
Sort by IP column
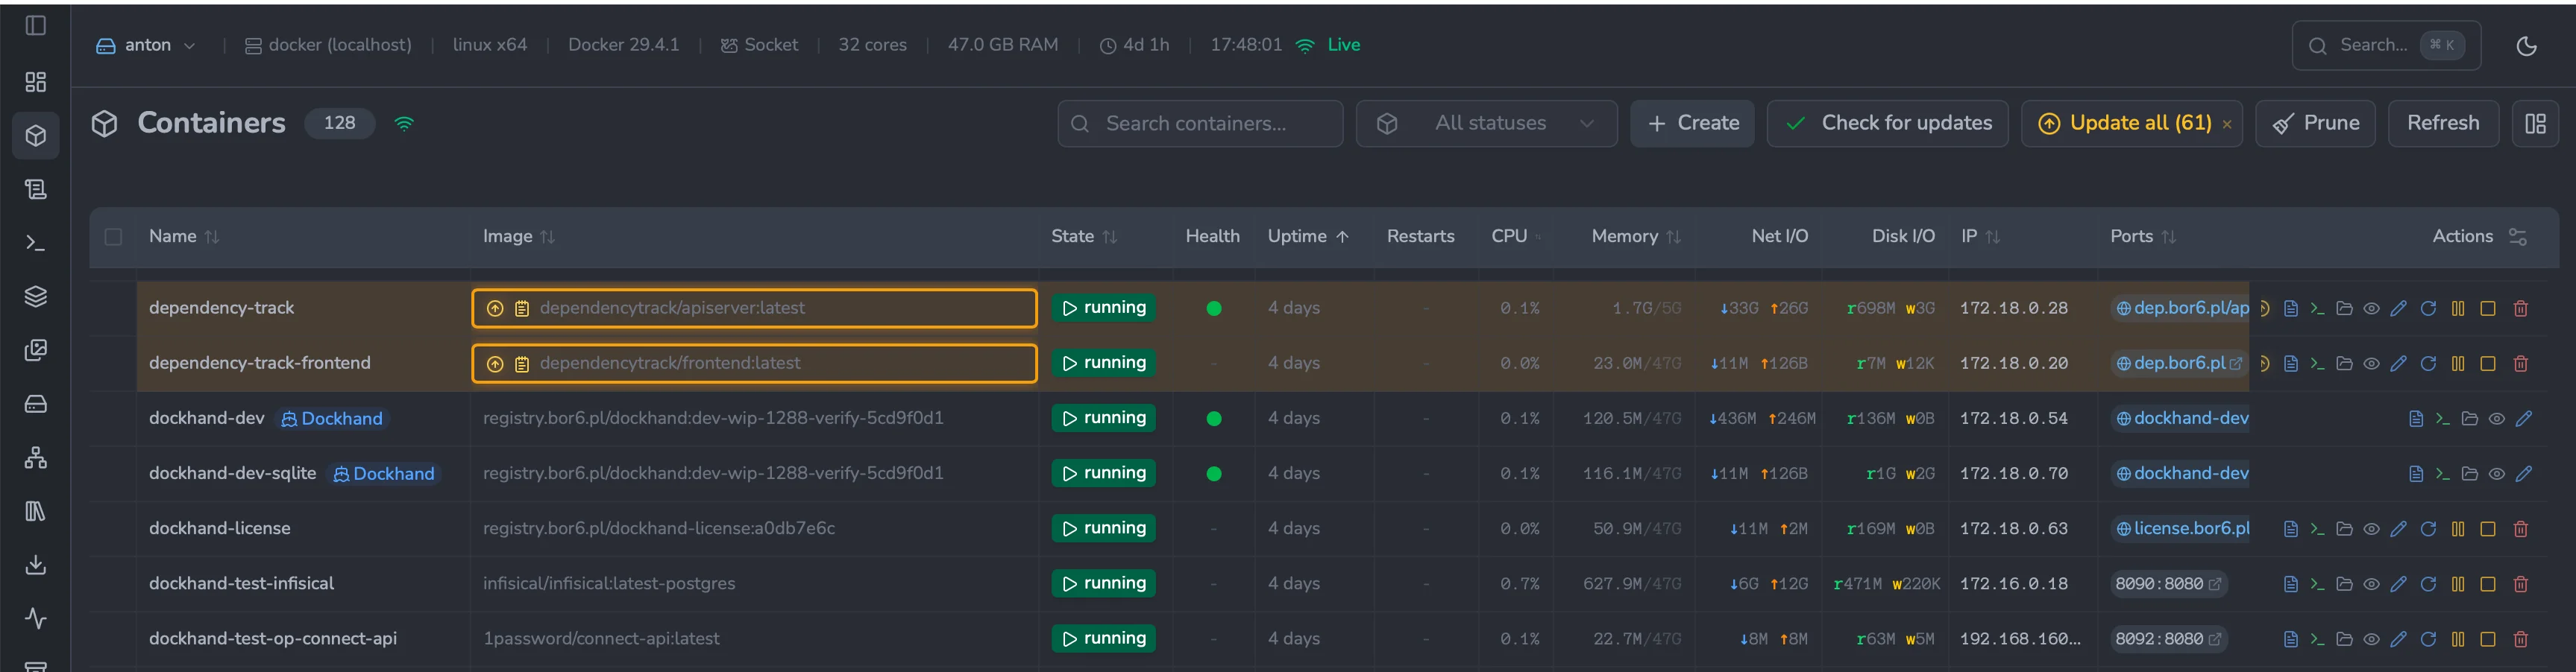coord(1980,237)
